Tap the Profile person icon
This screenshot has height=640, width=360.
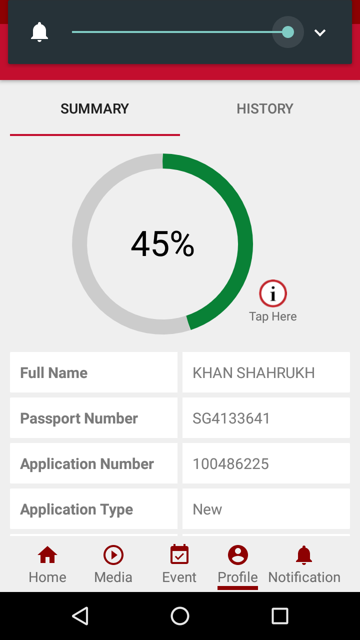pyautogui.click(x=238, y=555)
